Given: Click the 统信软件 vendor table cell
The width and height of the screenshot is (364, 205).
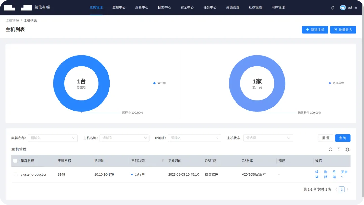Looking at the screenshot, I should pos(211,174).
